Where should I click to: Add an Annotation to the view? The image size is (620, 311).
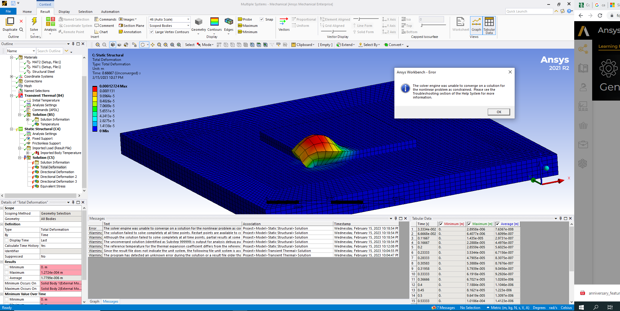coord(130,32)
